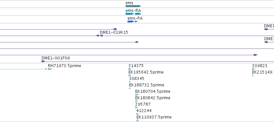The width and height of the screenshot is (274, 122).
Task: Select the 314375 feature arrow
Action: click(130, 69)
